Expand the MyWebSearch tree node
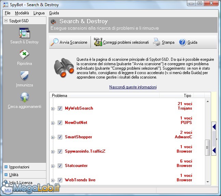 coord(53,109)
